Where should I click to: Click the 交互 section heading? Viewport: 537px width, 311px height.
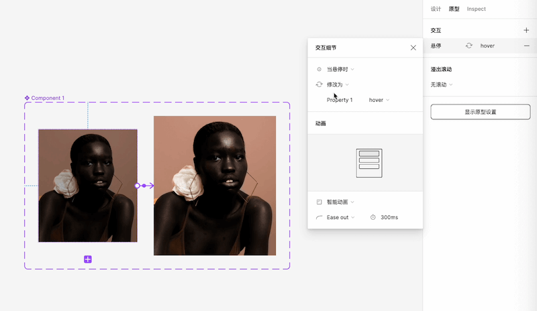click(x=436, y=30)
